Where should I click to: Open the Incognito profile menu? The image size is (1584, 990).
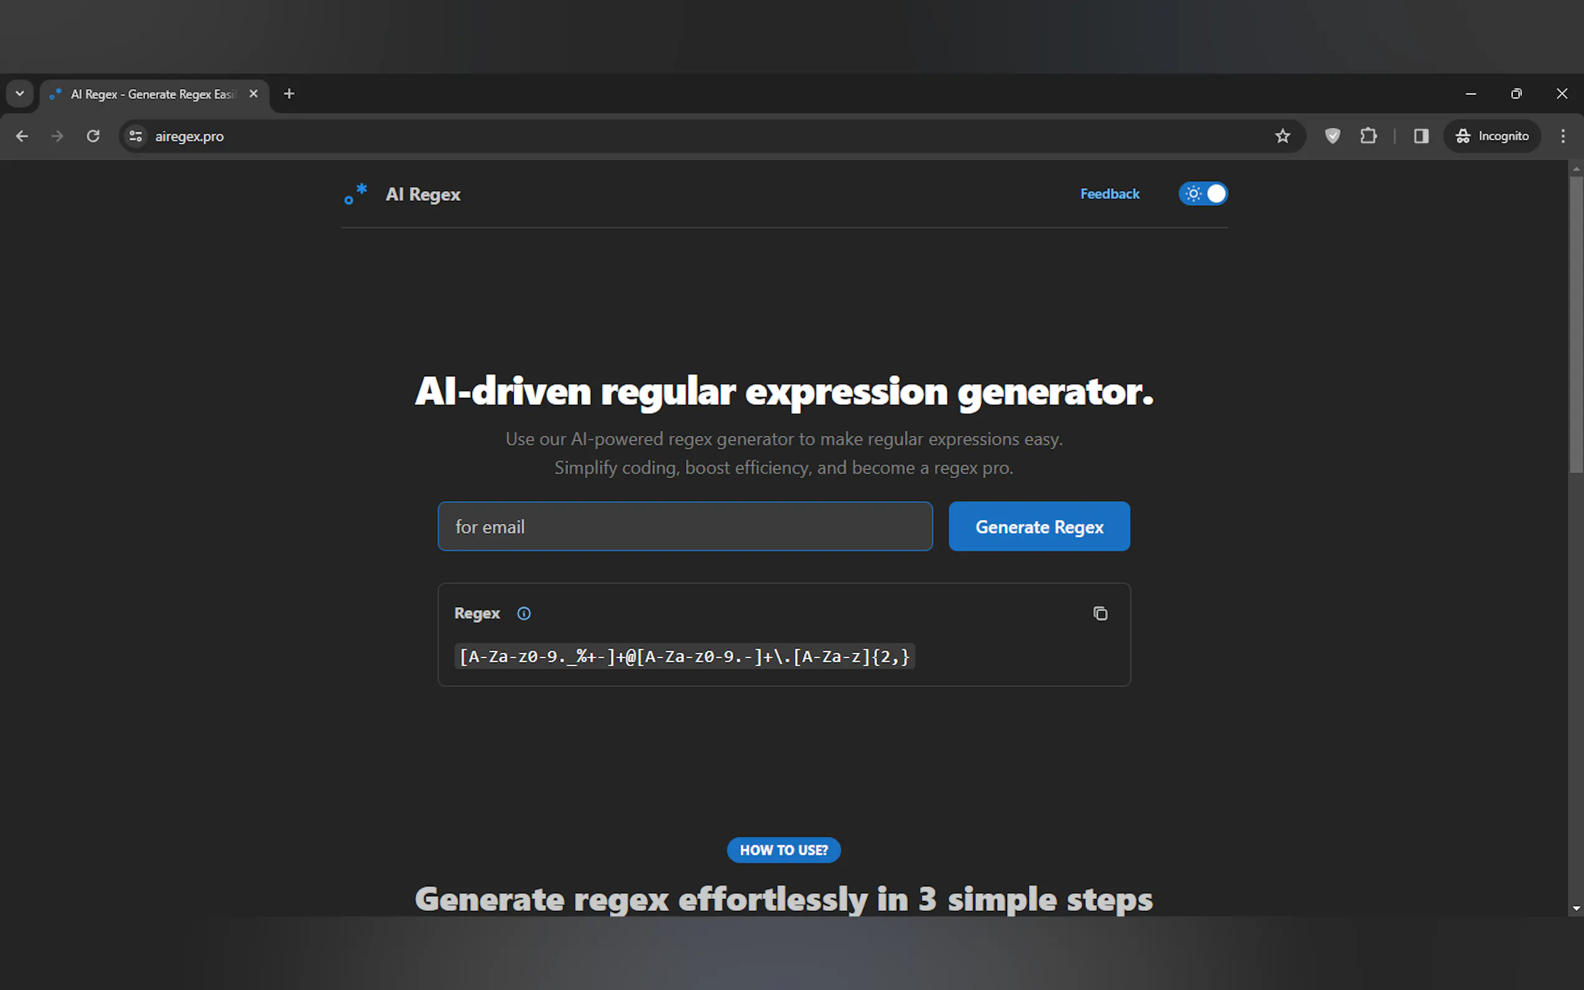[1492, 136]
